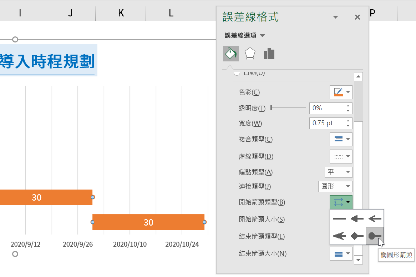Expand the 誤差線選項 dropdown
This screenshot has height=277, width=416.
point(262,36)
